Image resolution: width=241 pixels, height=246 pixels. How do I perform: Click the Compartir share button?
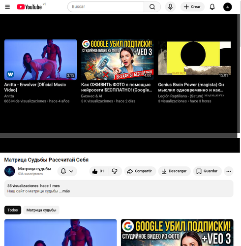(140, 171)
